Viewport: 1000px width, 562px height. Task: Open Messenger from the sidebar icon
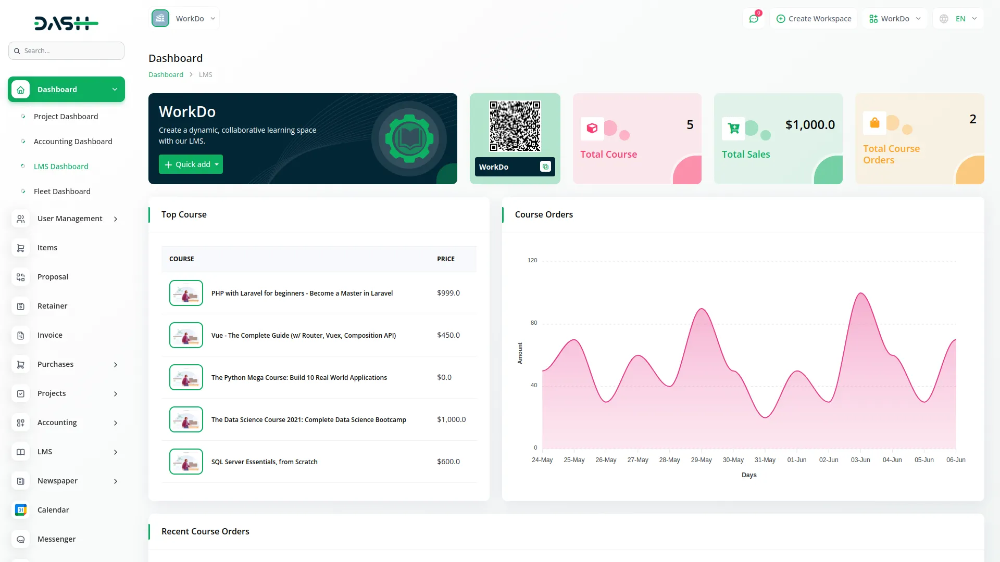pyautogui.click(x=21, y=539)
